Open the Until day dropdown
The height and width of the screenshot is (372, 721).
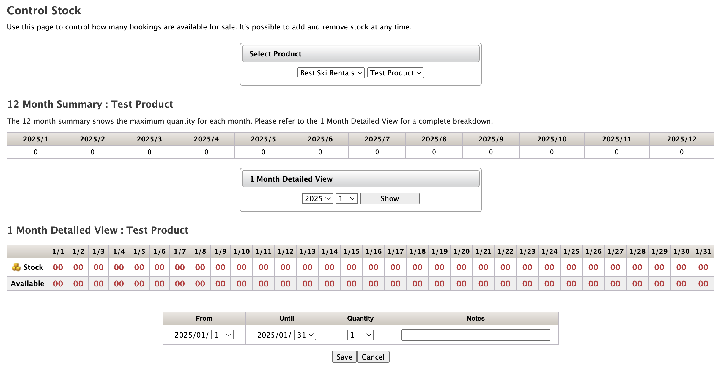tap(305, 335)
